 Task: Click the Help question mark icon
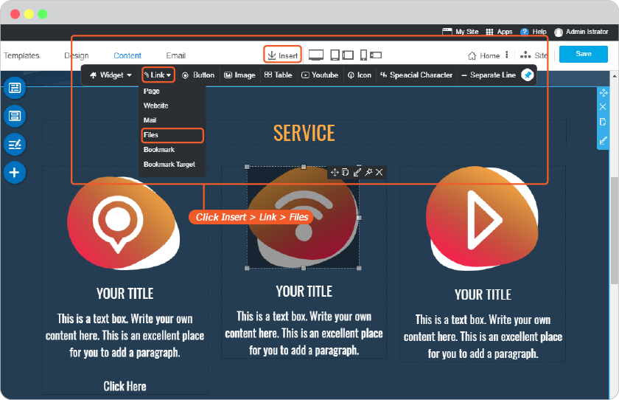[x=524, y=32]
